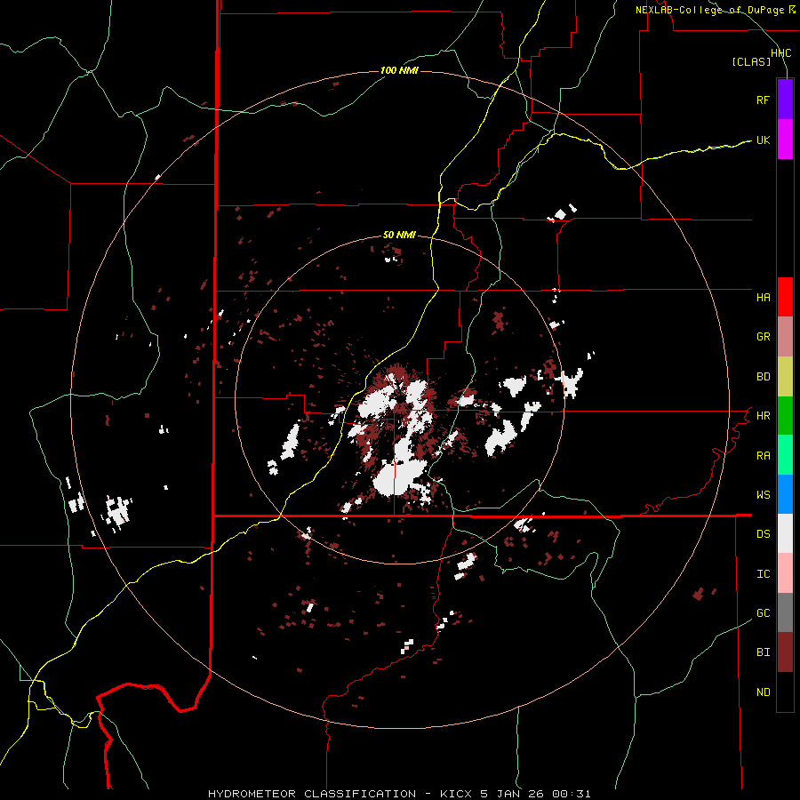Viewport: 800px width, 800px height.
Task: Click the 'KICX' radar site identifier
Action: [x=456, y=794]
